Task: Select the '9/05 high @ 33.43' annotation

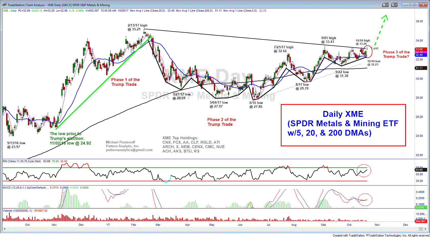Action: [328, 40]
